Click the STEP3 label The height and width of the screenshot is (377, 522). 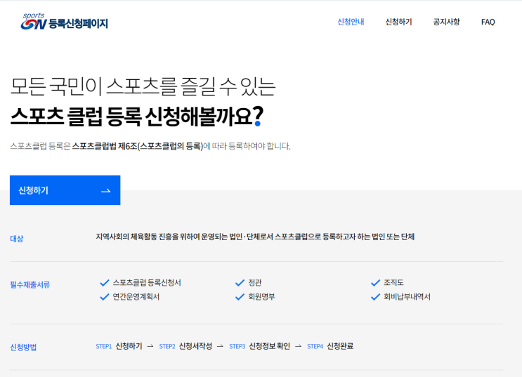[x=237, y=346]
